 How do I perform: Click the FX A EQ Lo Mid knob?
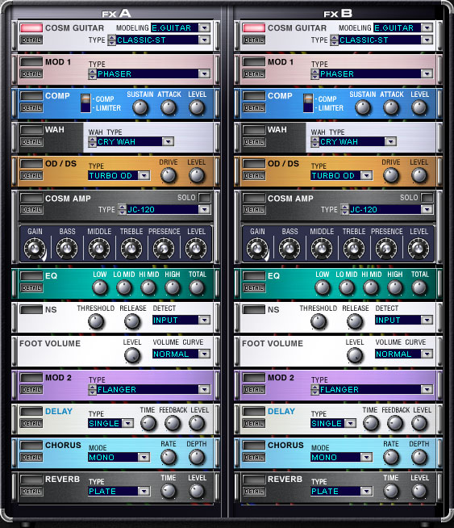(124, 288)
